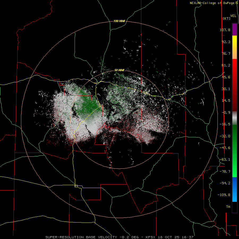
Task: Select the -16.5 velocity legend value
Action: click(225, 124)
